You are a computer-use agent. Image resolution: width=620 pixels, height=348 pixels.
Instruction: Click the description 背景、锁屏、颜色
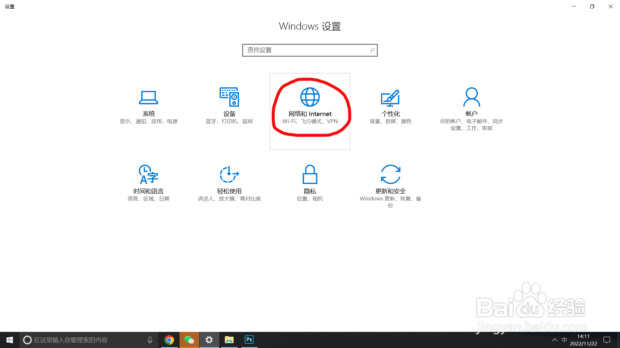coord(391,121)
